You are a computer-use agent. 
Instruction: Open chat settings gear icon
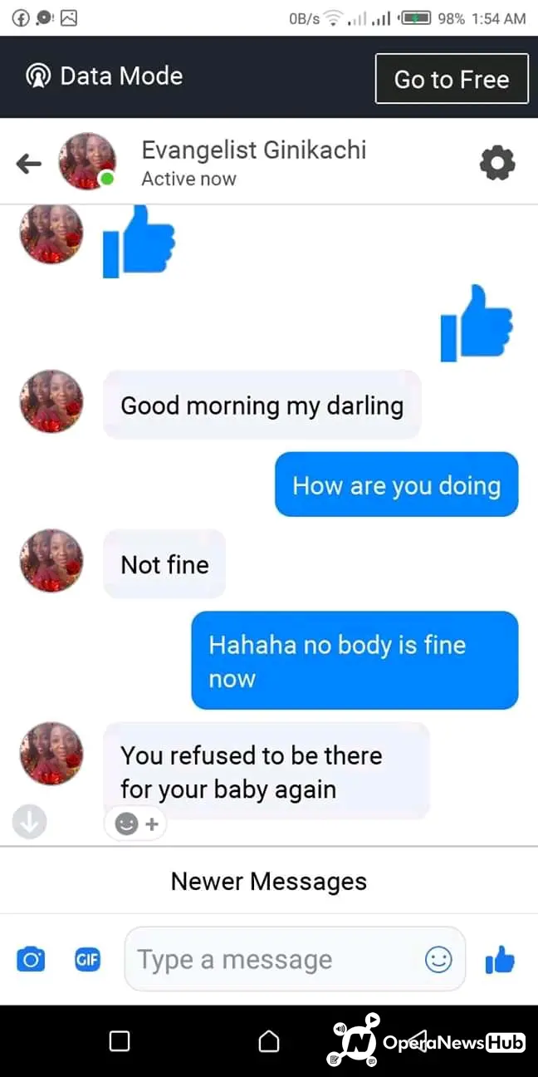pos(497,163)
